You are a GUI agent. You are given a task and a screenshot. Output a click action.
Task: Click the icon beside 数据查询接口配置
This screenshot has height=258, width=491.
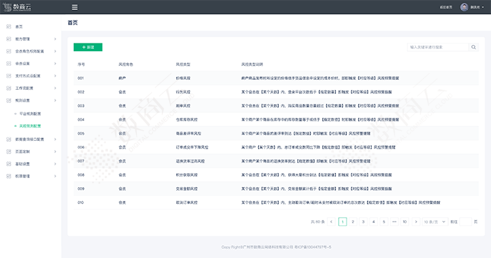8,139
